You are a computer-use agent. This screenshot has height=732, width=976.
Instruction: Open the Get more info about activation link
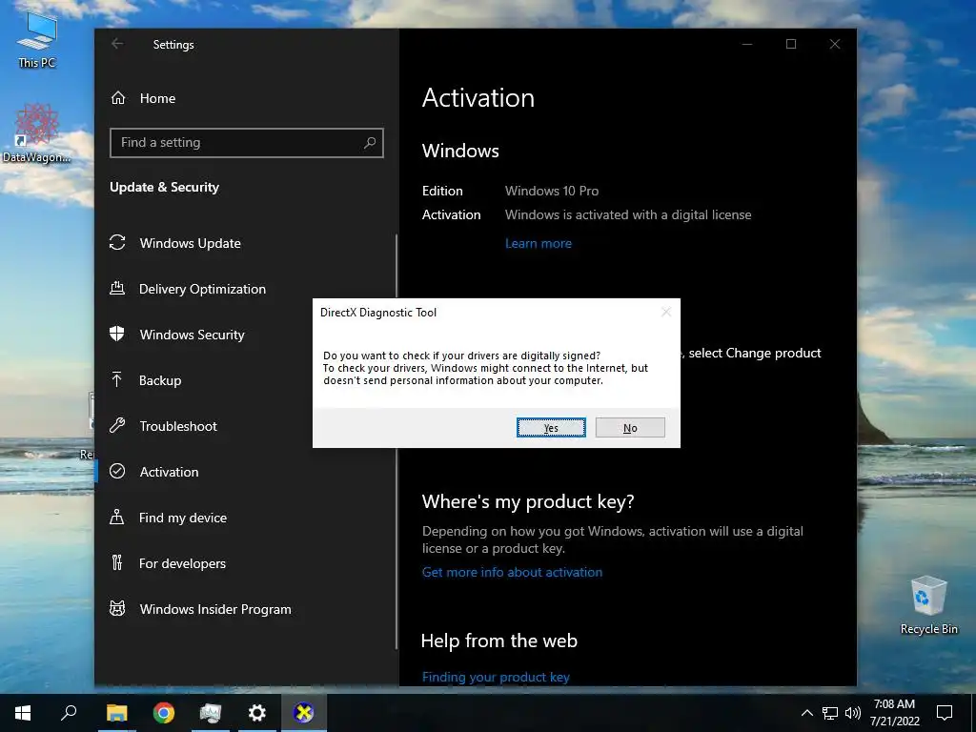coord(512,572)
